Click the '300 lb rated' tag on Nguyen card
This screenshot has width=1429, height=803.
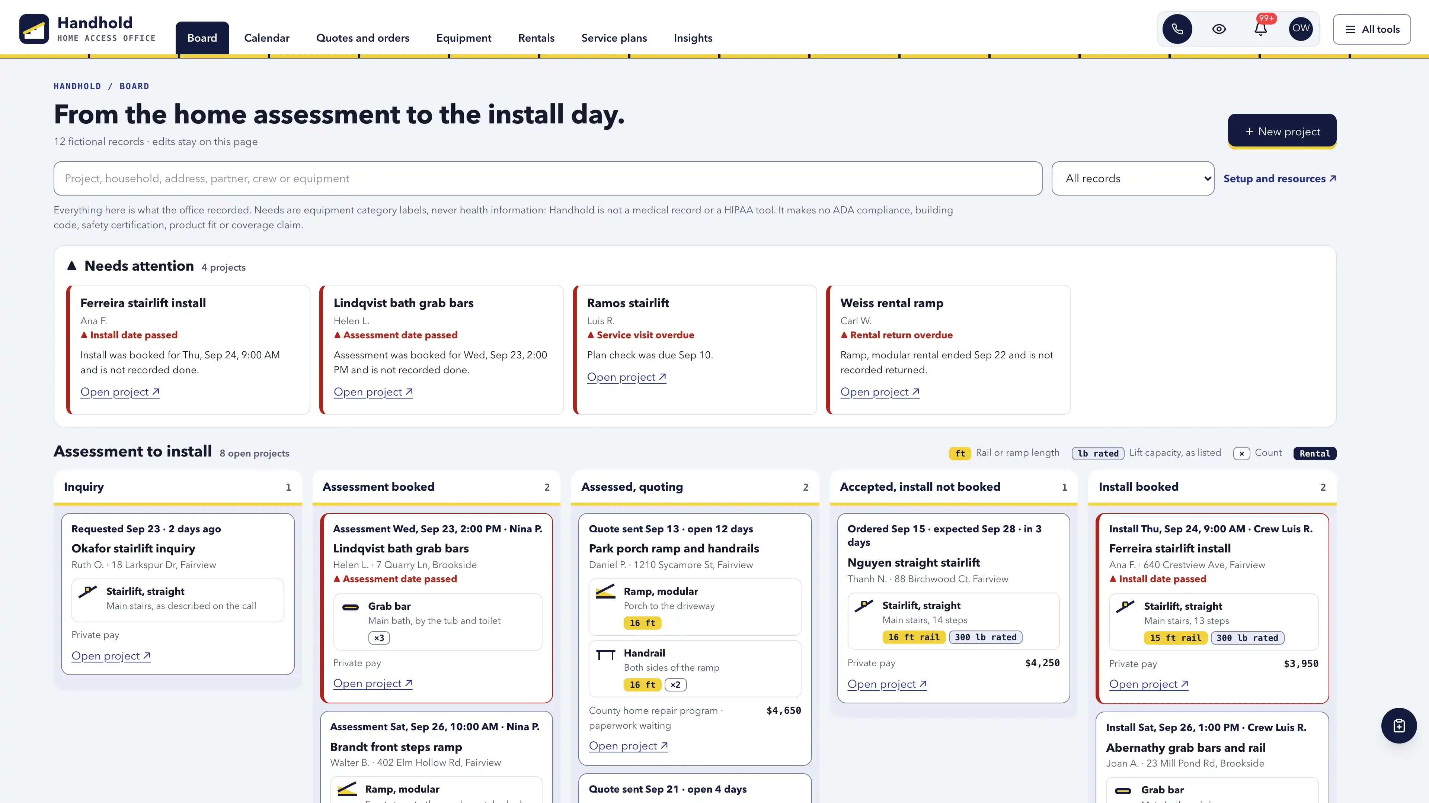pyautogui.click(x=985, y=637)
